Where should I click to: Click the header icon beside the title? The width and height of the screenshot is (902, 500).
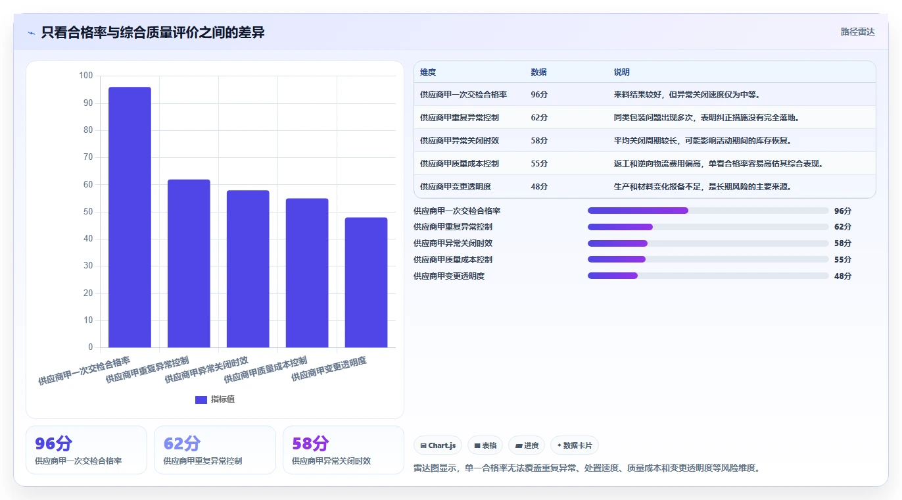[x=31, y=32]
